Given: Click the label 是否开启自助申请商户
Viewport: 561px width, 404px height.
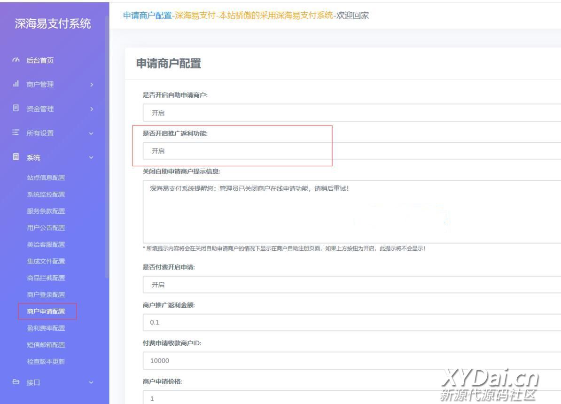Looking at the screenshot, I should (x=175, y=95).
